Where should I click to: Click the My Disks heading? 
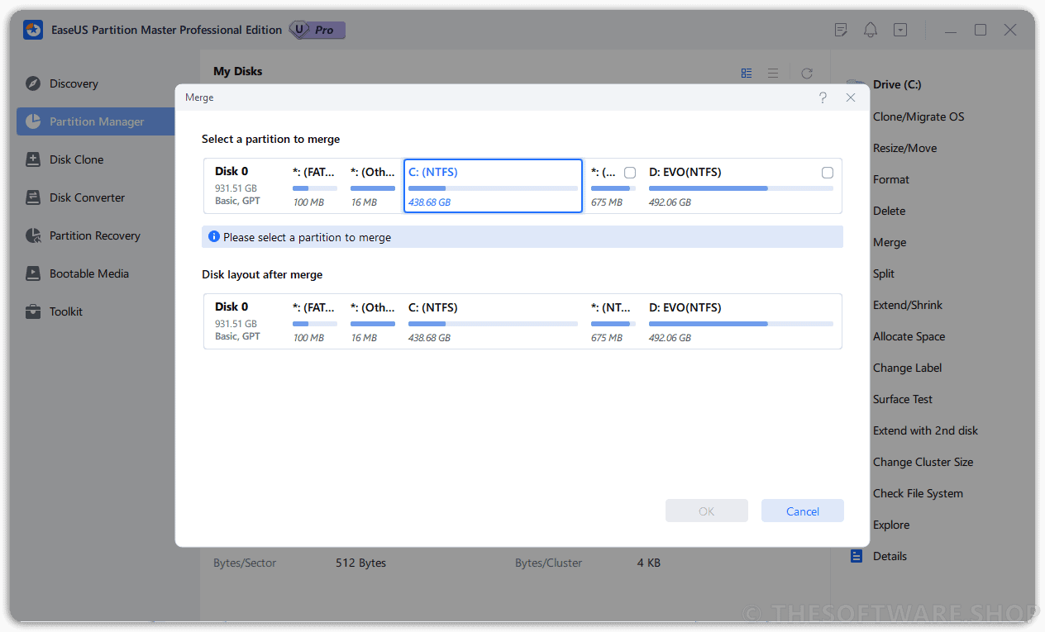click(x=238, y=71)
